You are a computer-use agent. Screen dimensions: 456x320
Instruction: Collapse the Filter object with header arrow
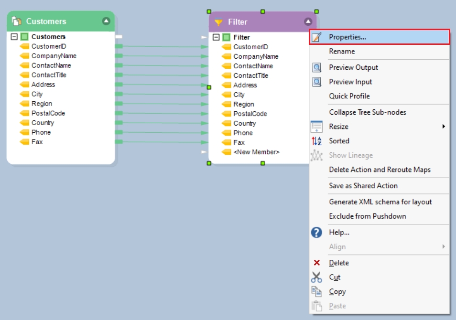(308, 21)
